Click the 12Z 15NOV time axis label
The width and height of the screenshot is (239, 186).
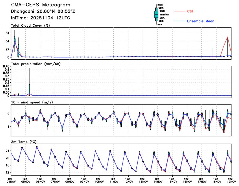173,180
